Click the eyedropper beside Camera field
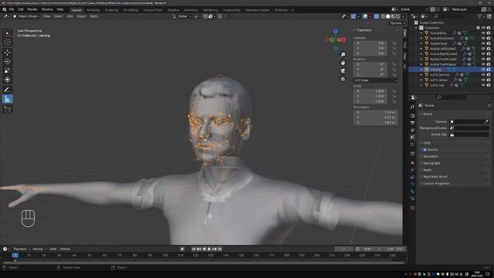Viewport: 494px width, 278px height. [x=486, y=122]
